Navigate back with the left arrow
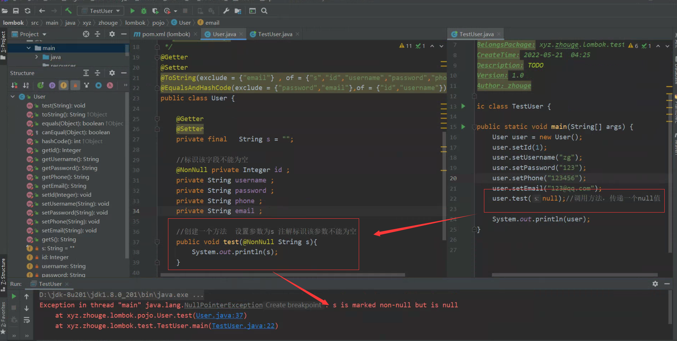Screen dimensions: 677x341 (x=42, y=11)
